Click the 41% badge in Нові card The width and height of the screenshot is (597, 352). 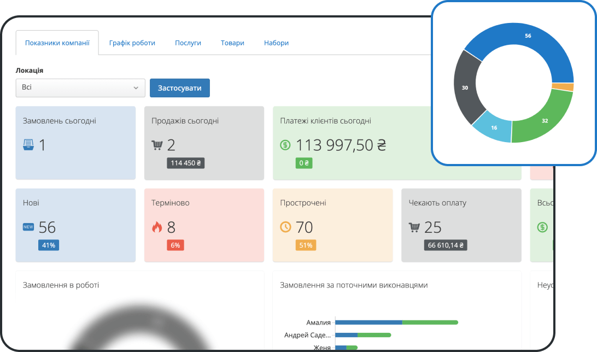click(49, 245)
